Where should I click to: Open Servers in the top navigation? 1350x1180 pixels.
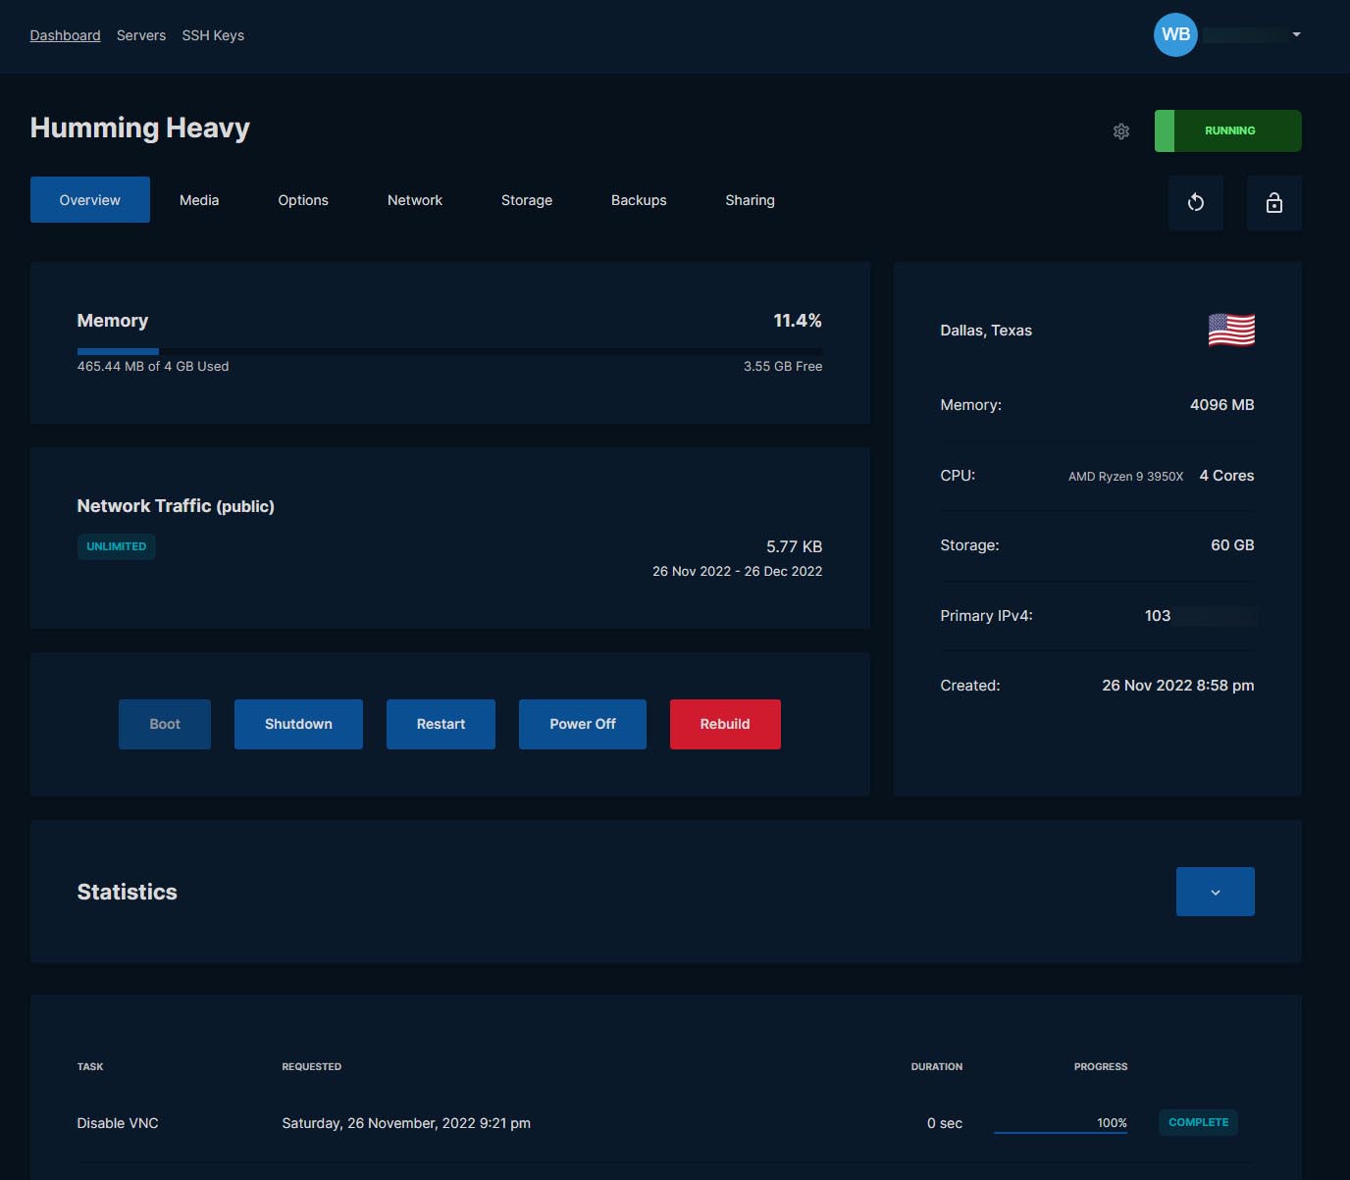pyautogui.click(x=141, y=35)
